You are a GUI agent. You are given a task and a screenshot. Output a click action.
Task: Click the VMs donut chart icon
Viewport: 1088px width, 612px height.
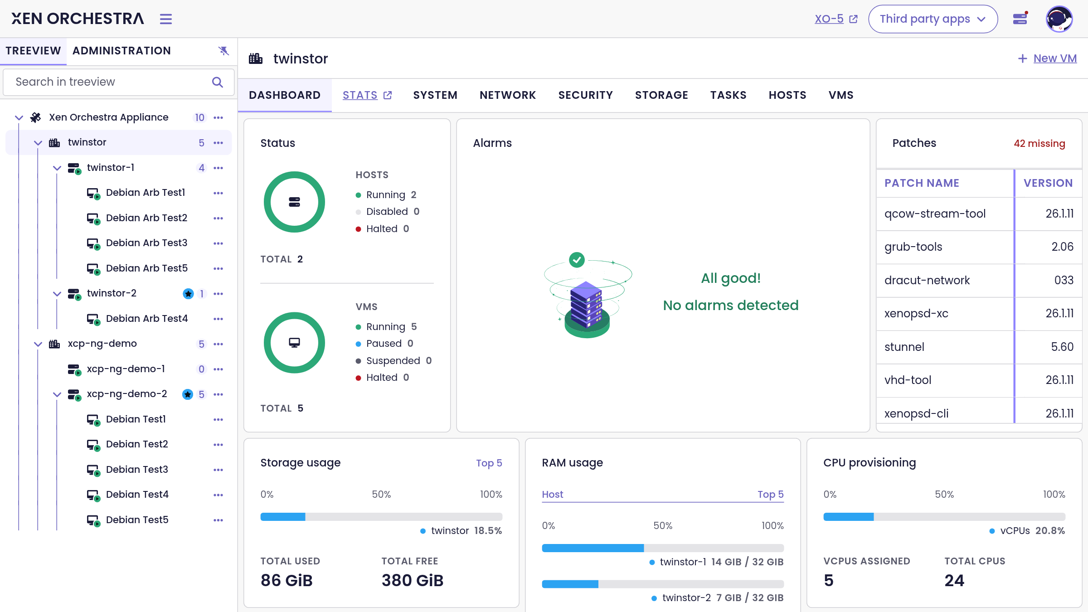294,343
